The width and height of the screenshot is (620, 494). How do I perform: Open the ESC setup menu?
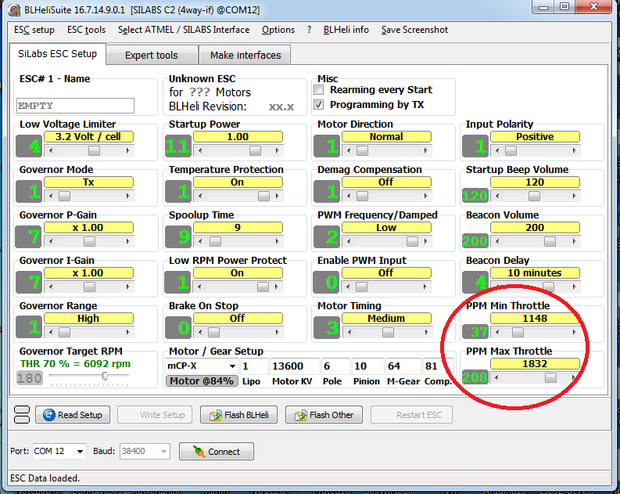34,30
